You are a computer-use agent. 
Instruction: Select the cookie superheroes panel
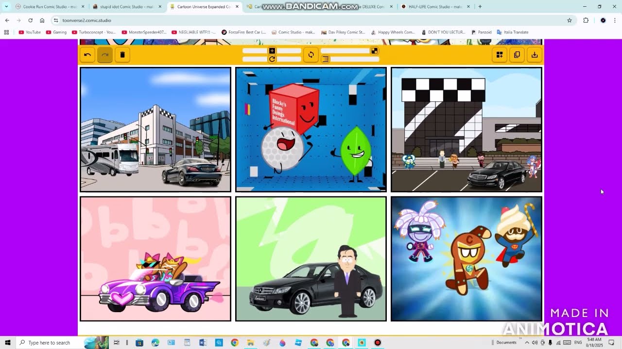(466, 259)
